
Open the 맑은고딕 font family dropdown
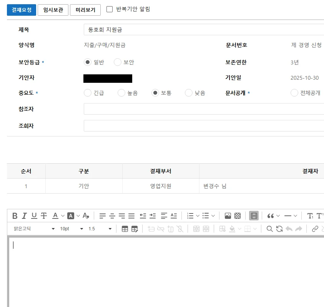point(35,229)
